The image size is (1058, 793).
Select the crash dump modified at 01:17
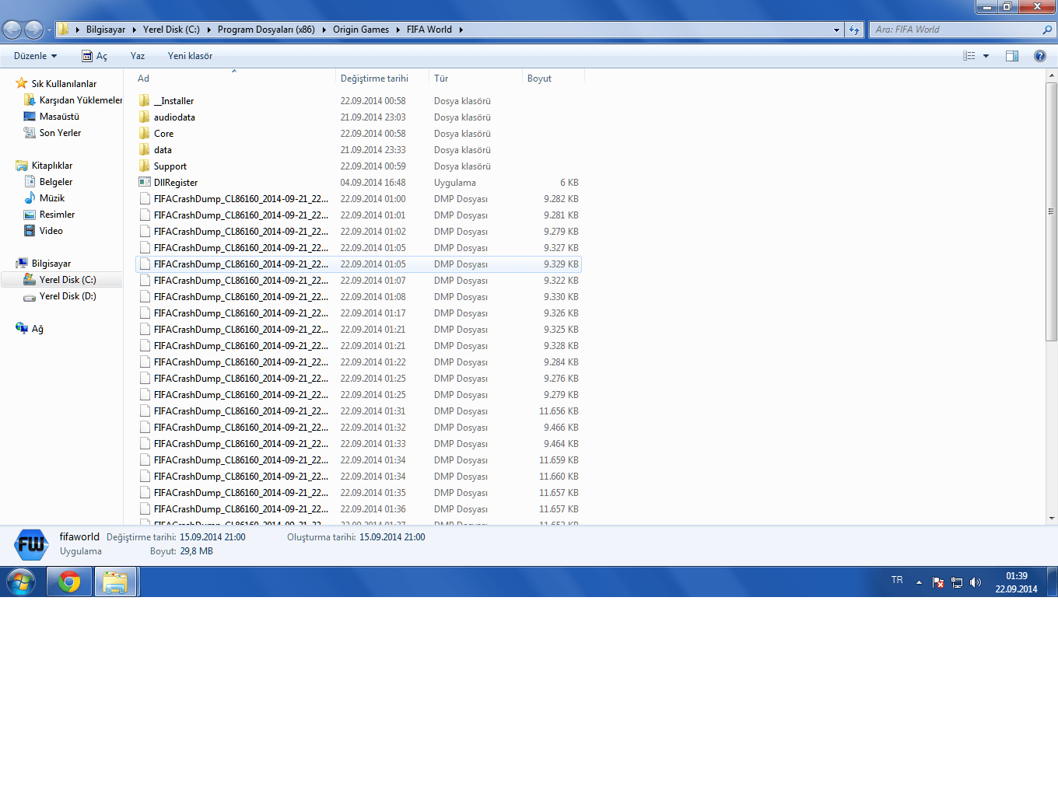pos(359,313)
